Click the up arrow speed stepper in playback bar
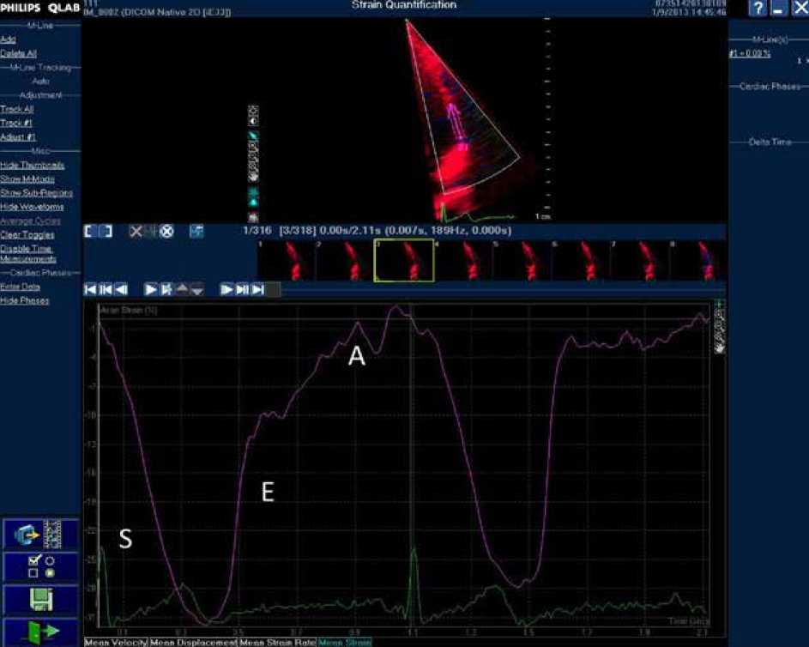 pyautogui.click(x=183, y=290)
